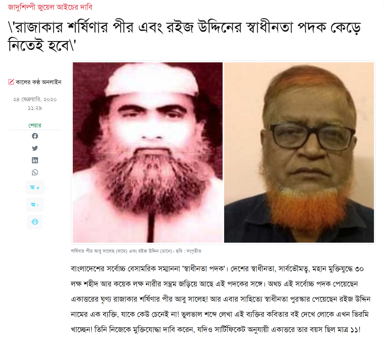Click the ২৪ ফেব্রুয়ারি, ২০২০ publish date

coord(35,99)
